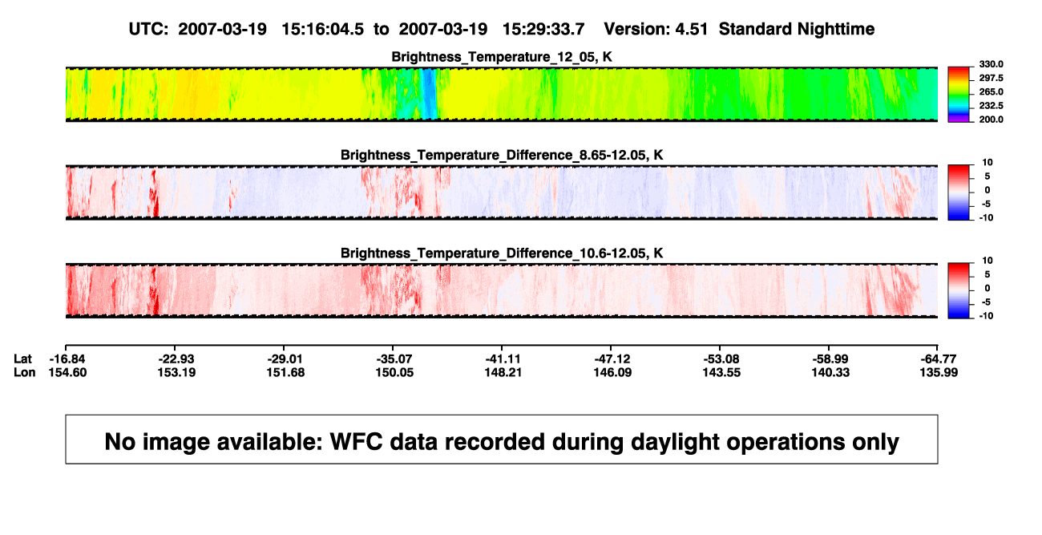Screen dimensions: 1042x535
Task: Click latitude tick value -35.07
Action: 394,359
